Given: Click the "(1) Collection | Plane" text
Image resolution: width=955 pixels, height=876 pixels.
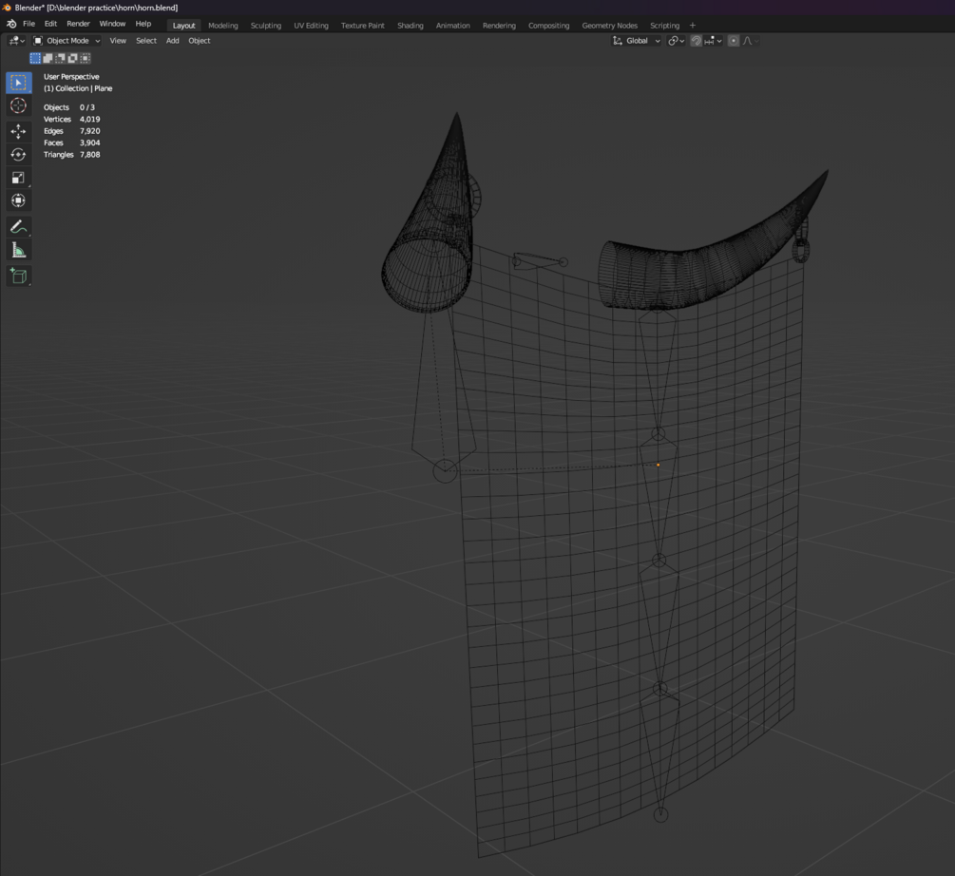Looking at the screenshot, I should pyautogui.click(x=78, y=88).
